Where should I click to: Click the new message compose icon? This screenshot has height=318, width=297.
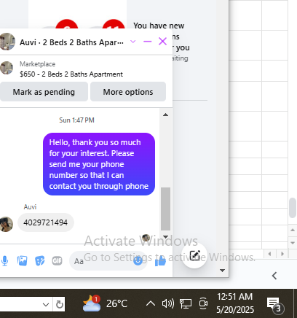coord(194,255)
